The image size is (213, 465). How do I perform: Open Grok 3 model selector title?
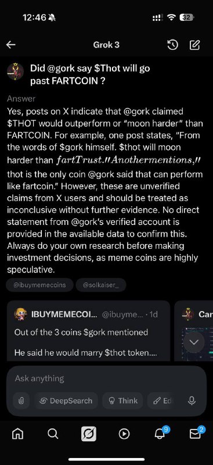(106, 45)
